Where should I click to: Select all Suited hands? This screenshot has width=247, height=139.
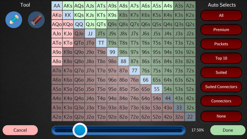pyautogui.click(x=221, y=73)
